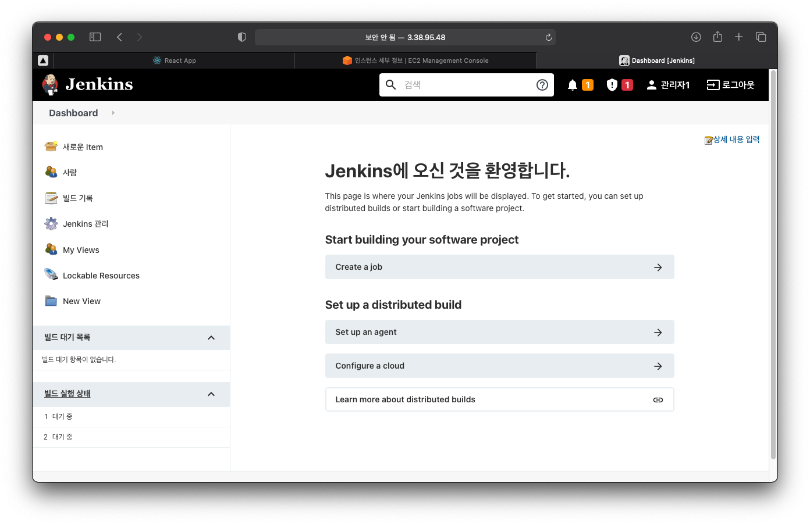Image resolution: width=810 pixels, height=525 pixels.
Task: Click the 로그아웃 logout link
Action: point(730,85)
